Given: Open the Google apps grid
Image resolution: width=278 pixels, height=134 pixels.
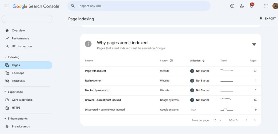Looking at the screenshot, I should [x=266, y=6].
